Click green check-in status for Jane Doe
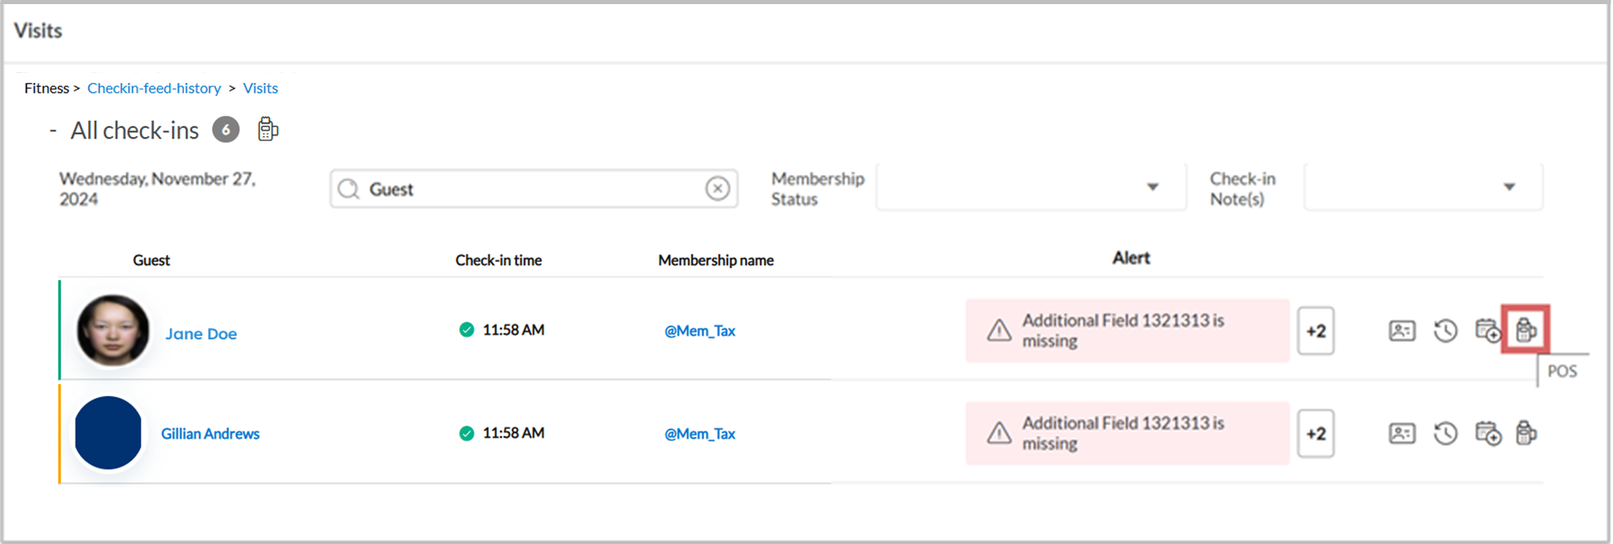1613x544 pixels. point(466,330)
